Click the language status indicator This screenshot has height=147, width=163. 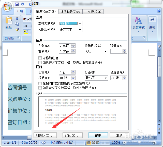62,143
